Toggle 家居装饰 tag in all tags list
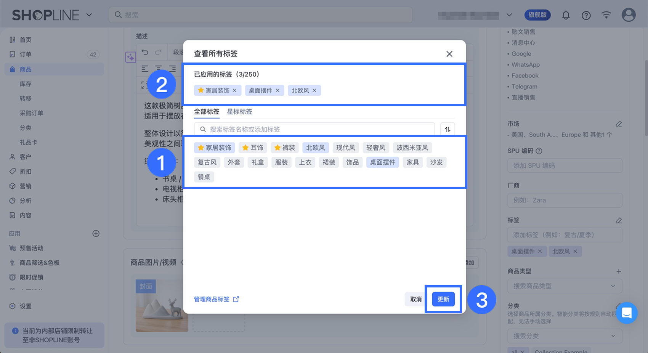 coord(214,148)
